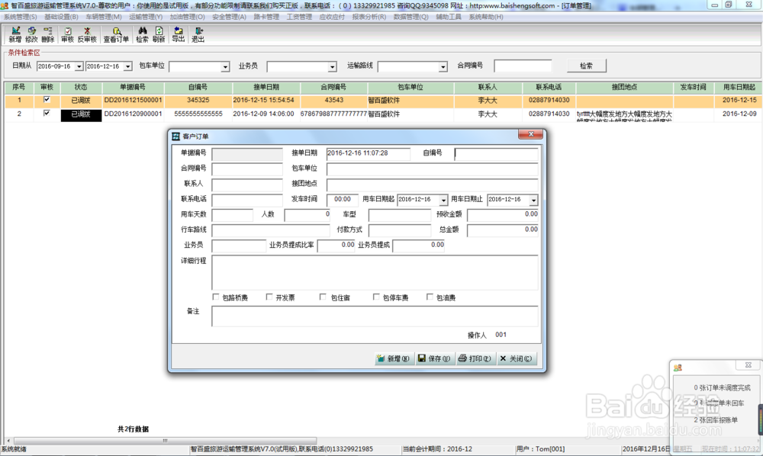The image size is (763, 456).
Task: Click the 导出 (export) toolbar icon
Action: pyautogui.click(x=178, y=35)
